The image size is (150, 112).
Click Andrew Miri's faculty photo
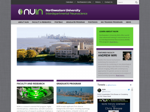127,56
